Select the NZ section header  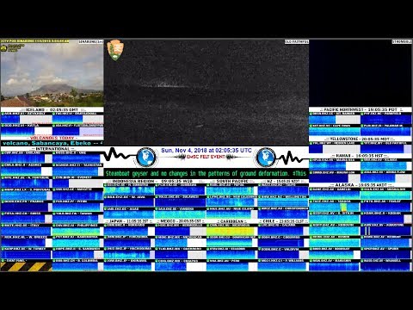283,181
